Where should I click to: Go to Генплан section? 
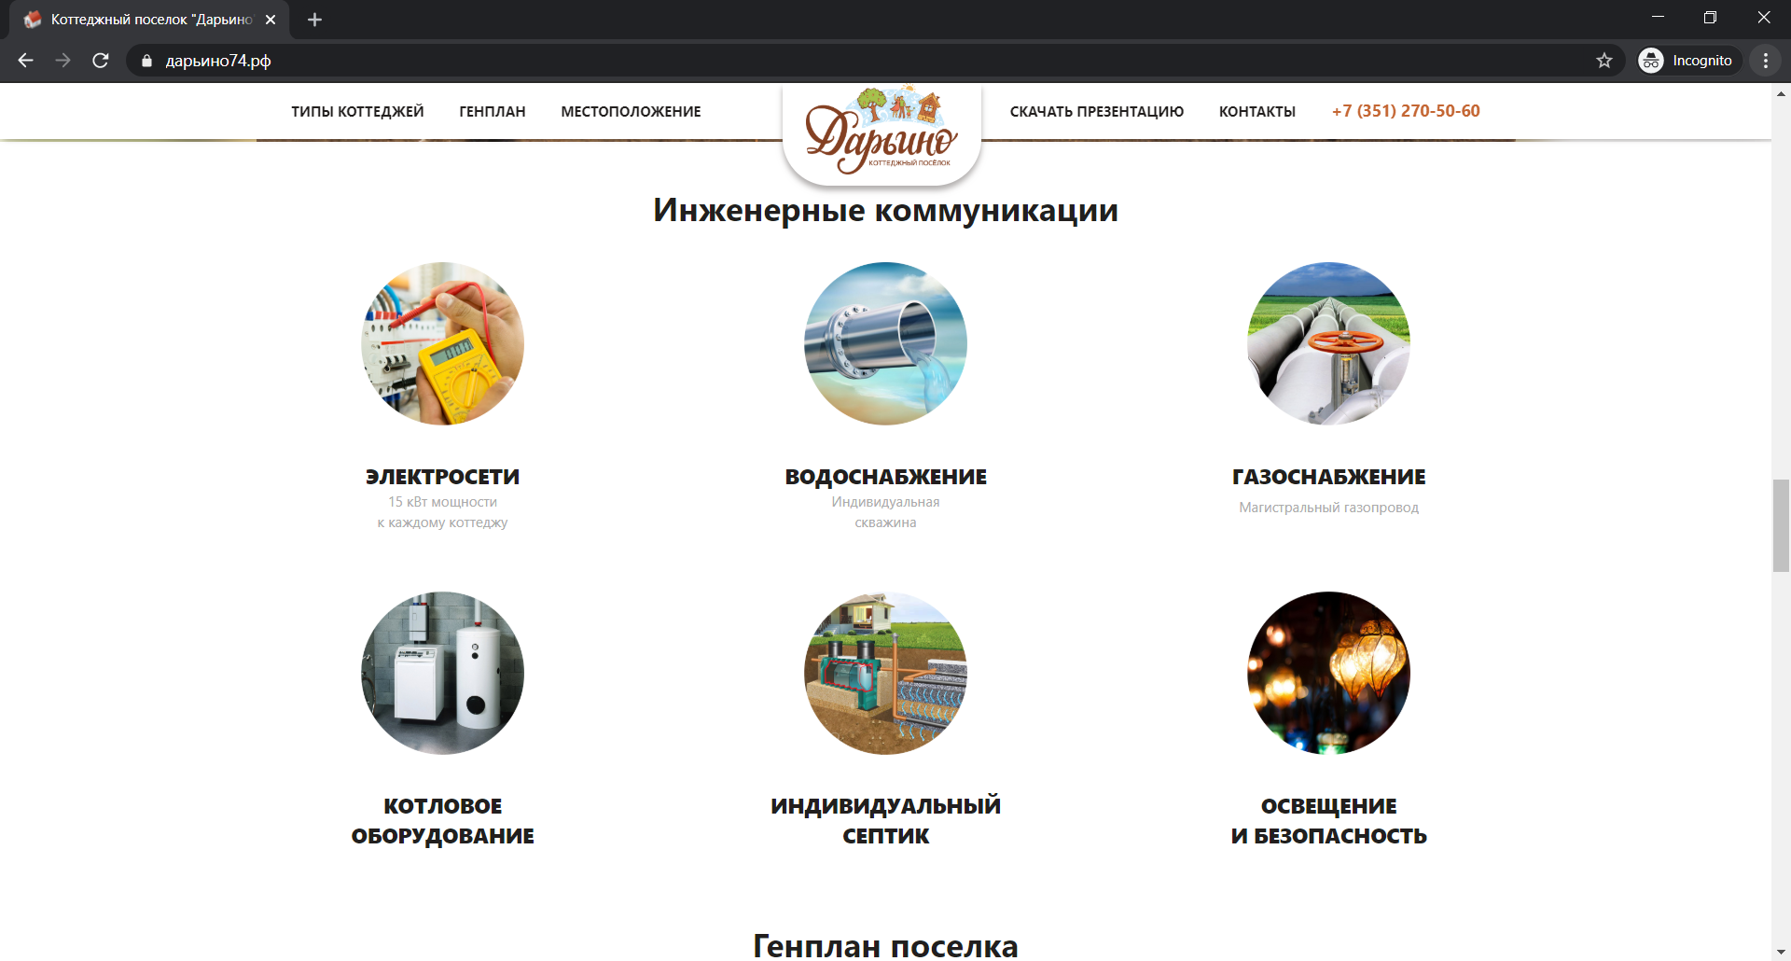492,112
